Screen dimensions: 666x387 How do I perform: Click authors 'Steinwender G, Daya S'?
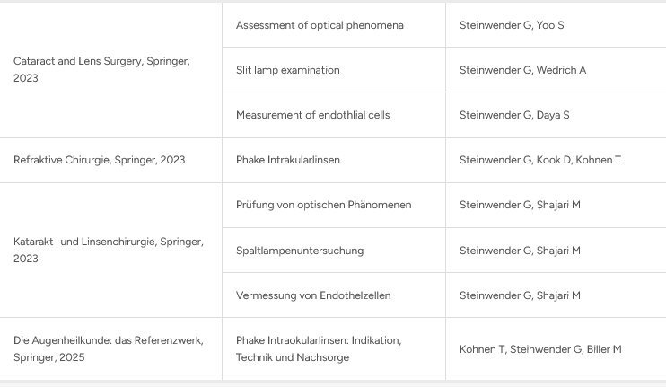tap(514, 115)
